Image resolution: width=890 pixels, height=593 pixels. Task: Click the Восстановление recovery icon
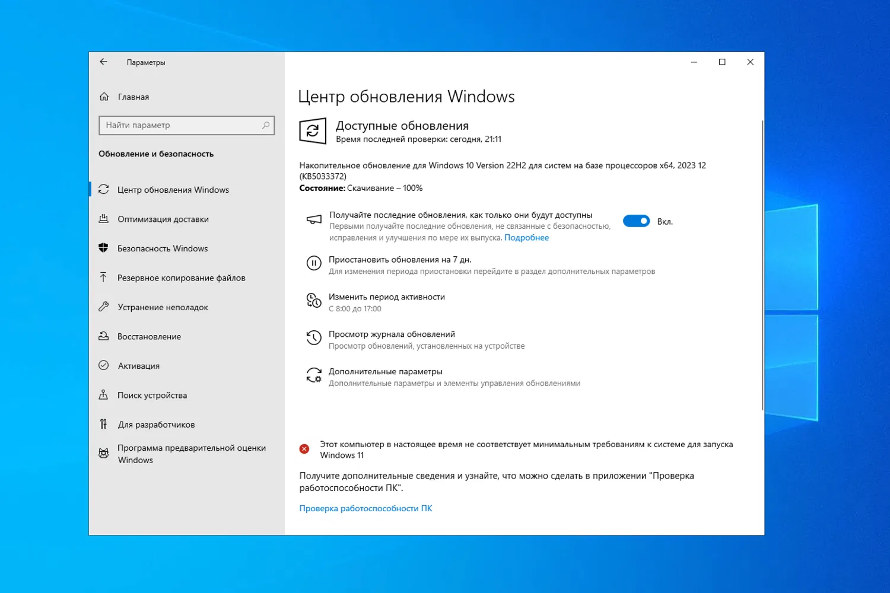point(104,336)
